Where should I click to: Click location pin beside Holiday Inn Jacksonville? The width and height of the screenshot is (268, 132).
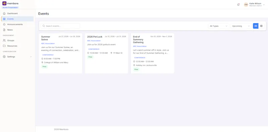pyautogui.click(x=134, y=65)
